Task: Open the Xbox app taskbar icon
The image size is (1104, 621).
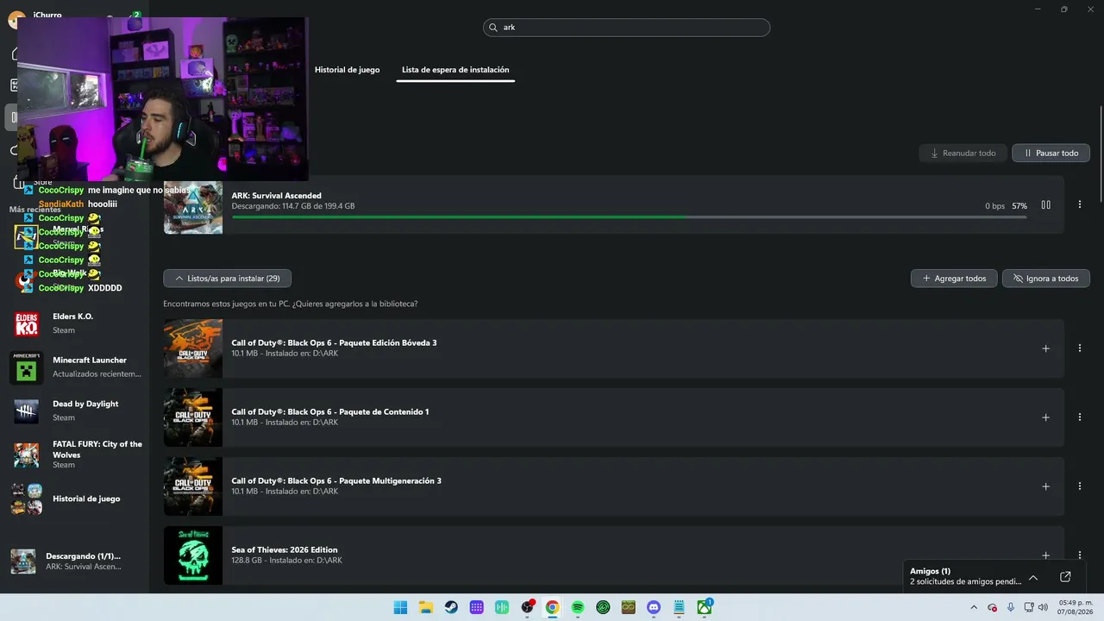Action: pos(705,607)
